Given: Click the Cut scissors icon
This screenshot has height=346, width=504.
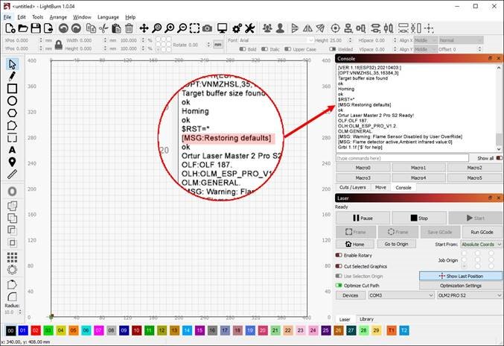Looking at the screenshot, I should [x=103, y=28].
